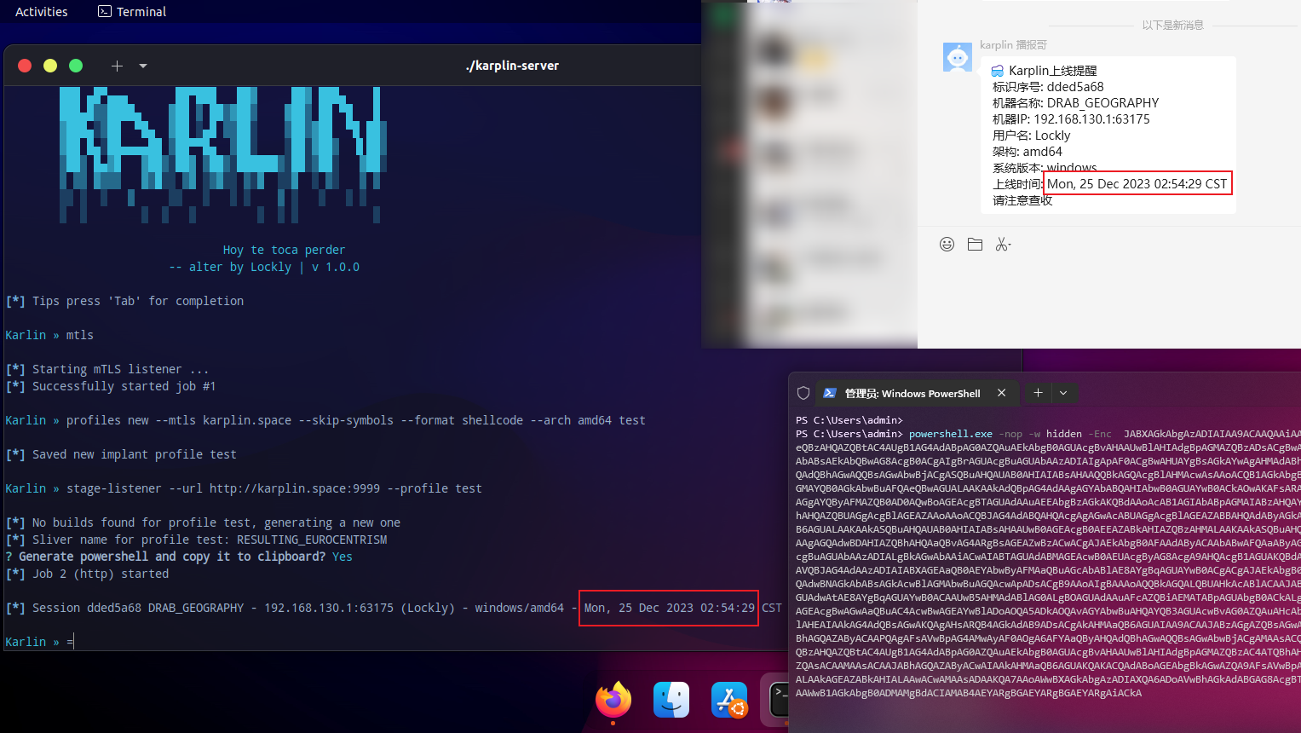
Task: Click 'Successfully started job #1' line
Action: tap(111, 386)
